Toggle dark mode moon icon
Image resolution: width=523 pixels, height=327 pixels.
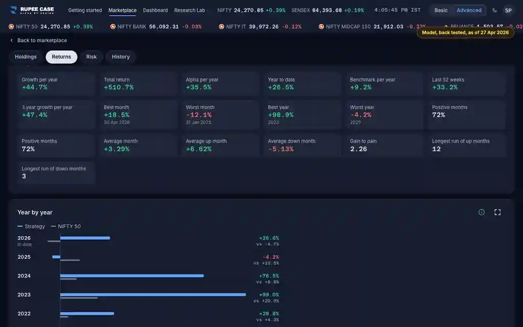pos(494,10)
